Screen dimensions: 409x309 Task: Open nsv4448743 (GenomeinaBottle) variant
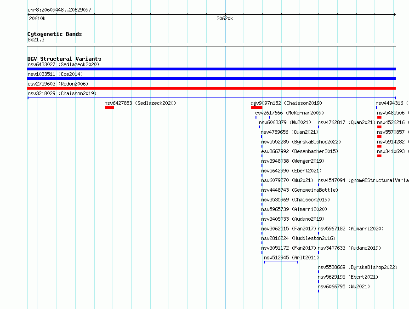300,190
